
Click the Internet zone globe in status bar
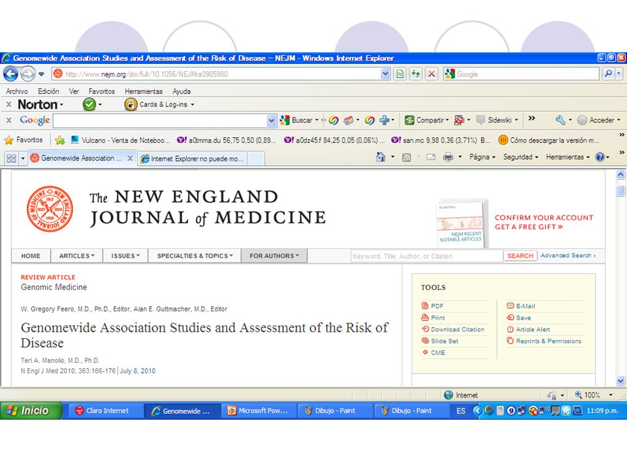coord(449,395)
